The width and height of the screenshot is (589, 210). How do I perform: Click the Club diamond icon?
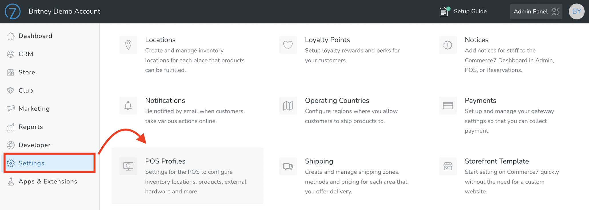11,90
